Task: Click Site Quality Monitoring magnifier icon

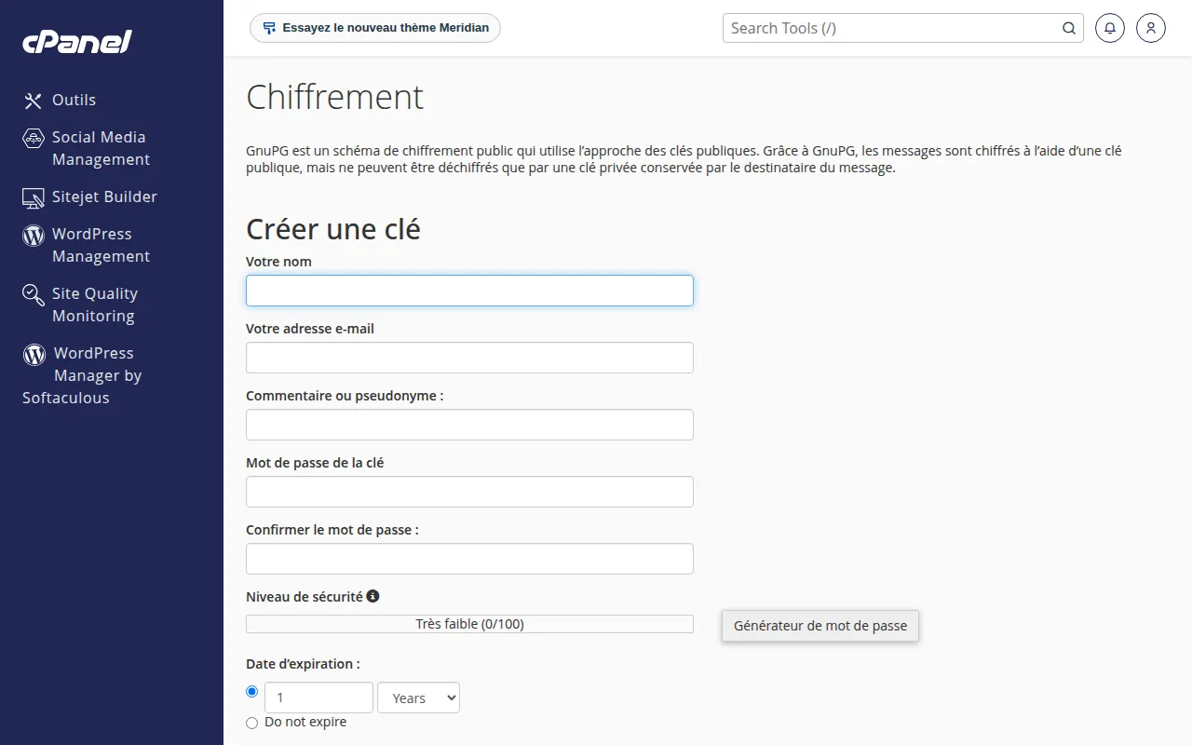Action: (34, 295)
